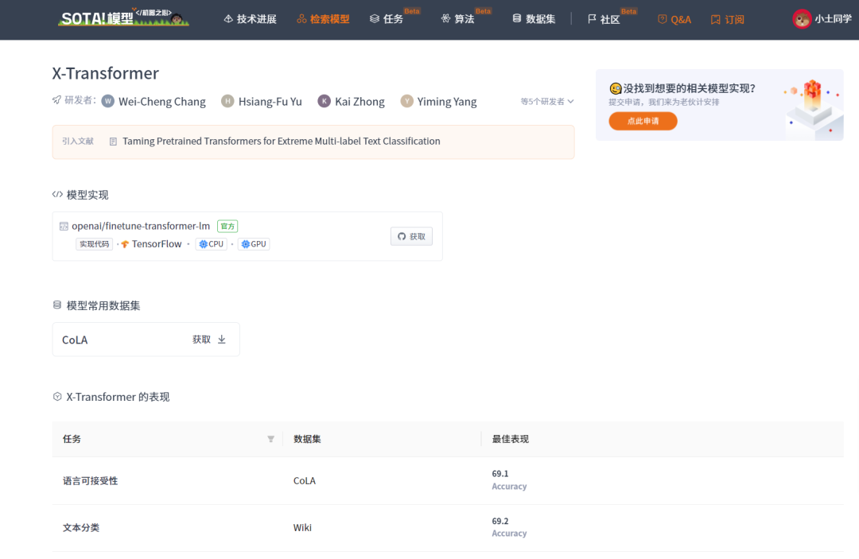Click the 实现代码 tag
This screenshot has width=859, height=559.
94,244
